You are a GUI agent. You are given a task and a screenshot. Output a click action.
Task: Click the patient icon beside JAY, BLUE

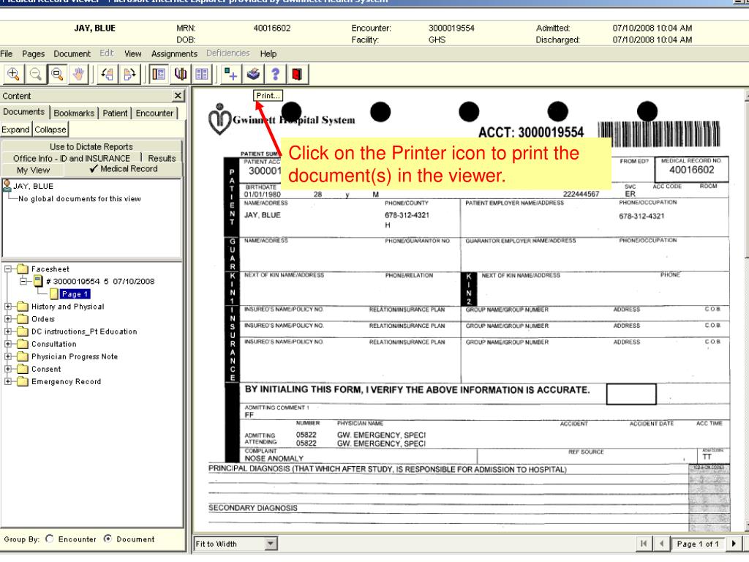click(7, 186)
